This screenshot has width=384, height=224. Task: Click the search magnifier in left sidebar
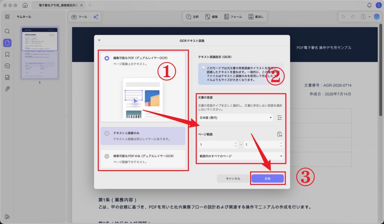click(7, 31)
